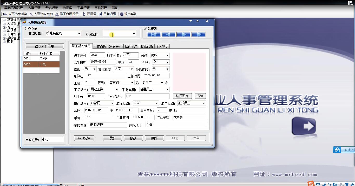Open the 数据库 menu
The height and width of the screenshot is (186, 355).
tap(68, 8)
